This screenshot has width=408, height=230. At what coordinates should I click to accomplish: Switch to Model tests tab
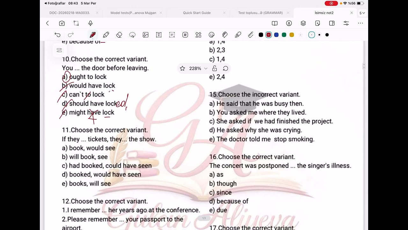click(x=133, y=13)
